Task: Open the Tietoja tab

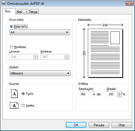Action: coord(33,12)
